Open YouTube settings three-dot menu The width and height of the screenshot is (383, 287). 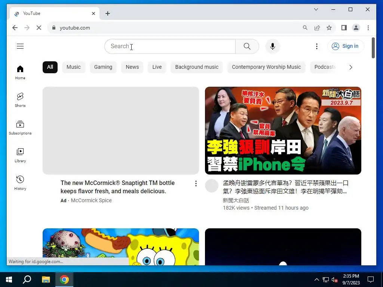[x=316, y=46]
